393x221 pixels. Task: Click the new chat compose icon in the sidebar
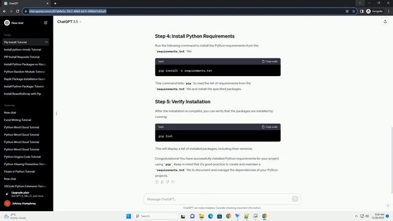coord(45,23)
